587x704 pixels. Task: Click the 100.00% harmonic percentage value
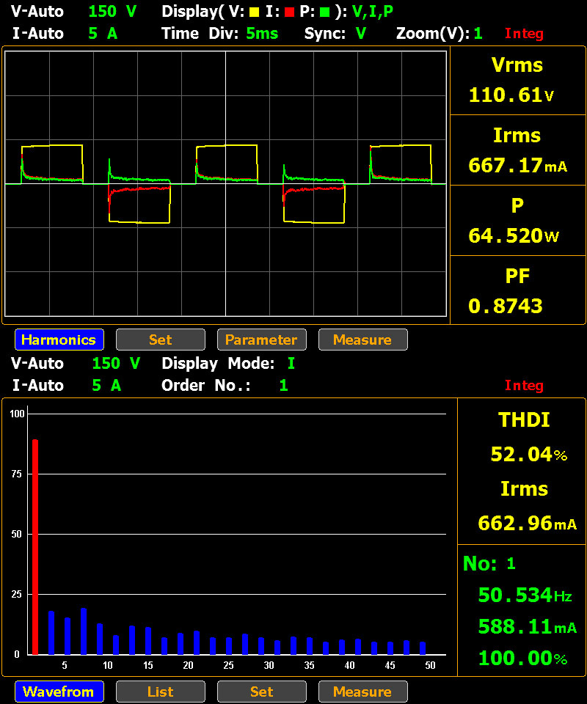pyautogui.click(x=522, y=659)
